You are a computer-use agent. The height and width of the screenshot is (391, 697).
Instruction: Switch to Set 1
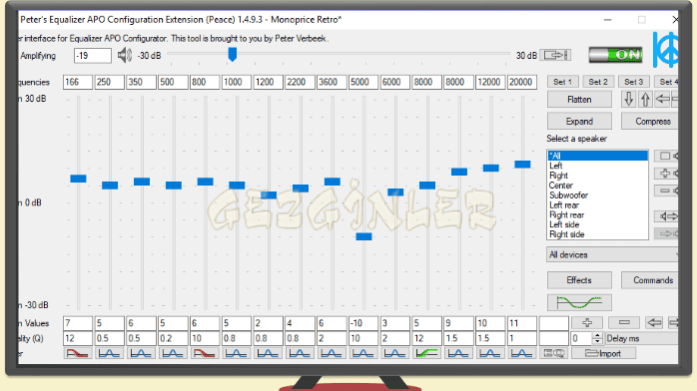(x=562, y=82)
